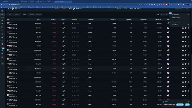Open the swap icon in the EAT row
Viewport: 192px width, 108px height.
tap(186, 86)
